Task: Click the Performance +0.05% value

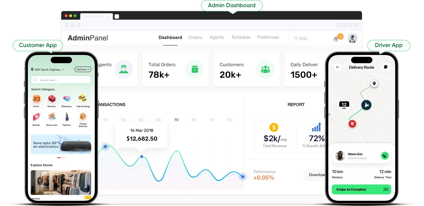Action: tap(264, 178)
